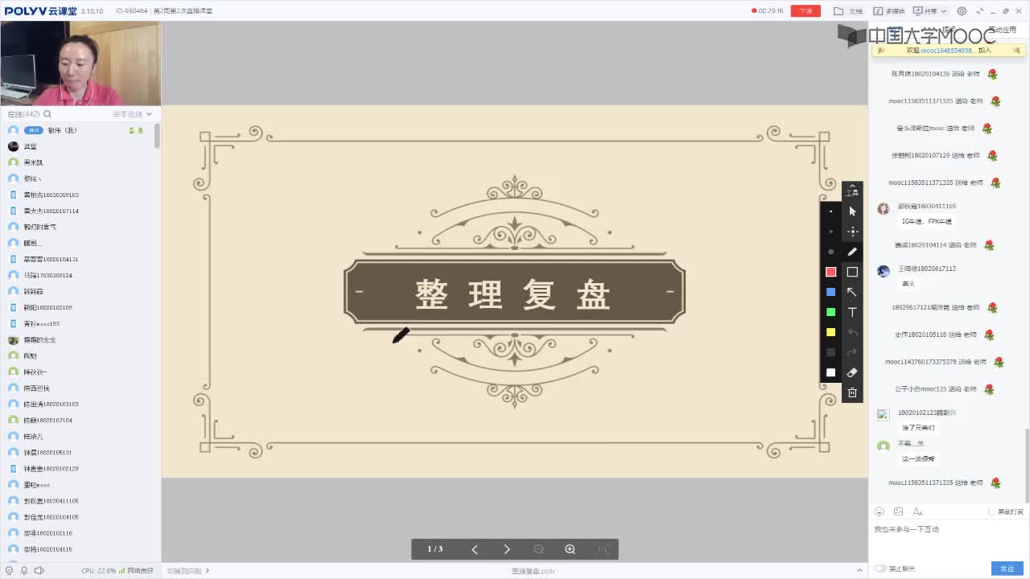
Task: Open the settings gear
Action: point(962,11)
